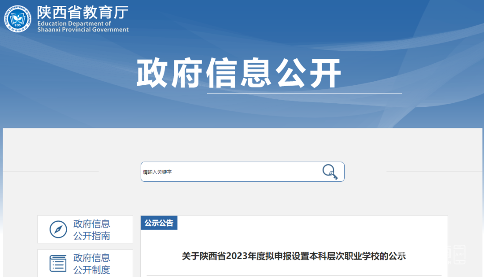
Task: Click the Education Department of Shaanxi English subtitle
Action: 83,26
